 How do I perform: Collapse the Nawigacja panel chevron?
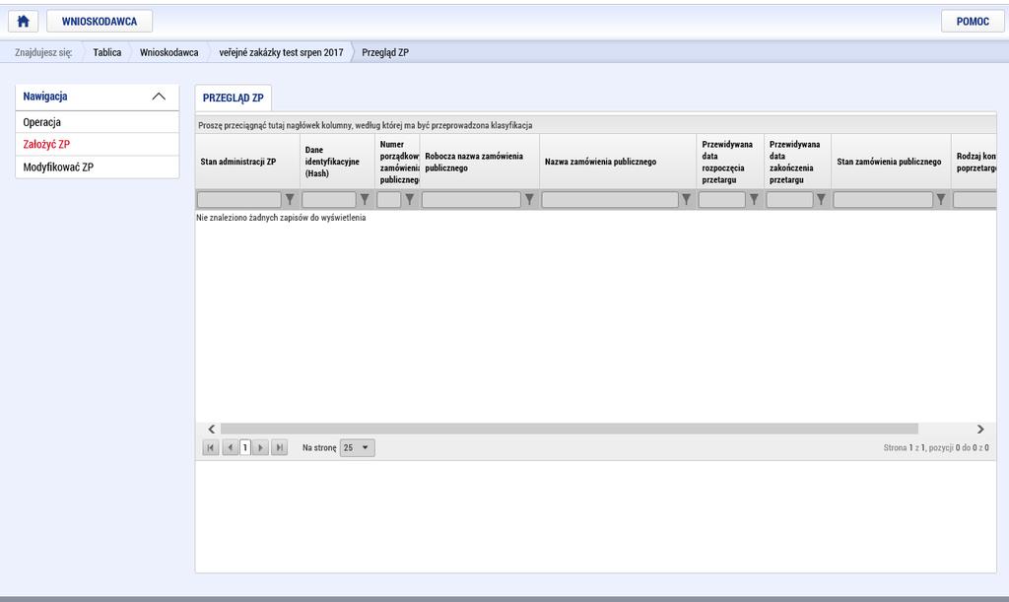[159, 97]
